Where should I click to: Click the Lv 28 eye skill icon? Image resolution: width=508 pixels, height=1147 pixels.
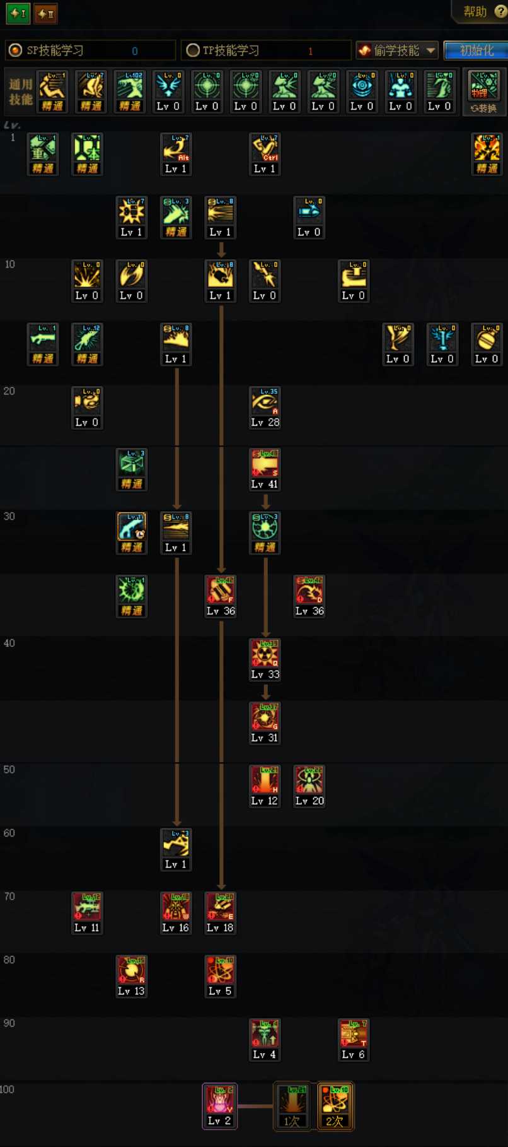(x=265, y=402)
